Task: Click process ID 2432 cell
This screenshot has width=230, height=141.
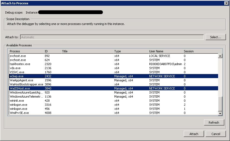Action: (48, 76)
